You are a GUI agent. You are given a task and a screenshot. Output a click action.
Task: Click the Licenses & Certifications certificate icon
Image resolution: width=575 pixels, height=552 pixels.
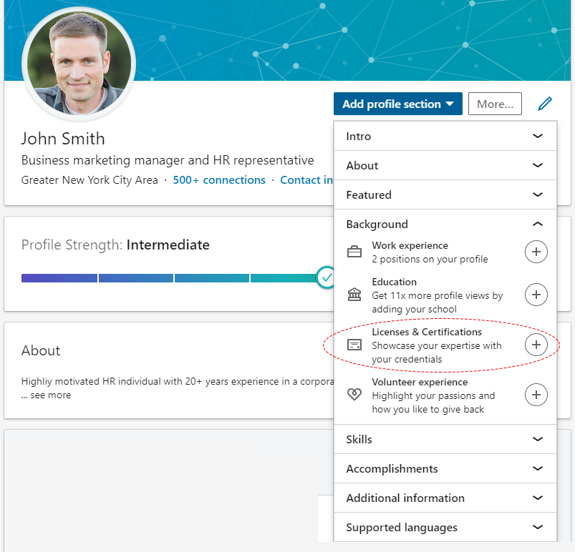tap(354, 345)
